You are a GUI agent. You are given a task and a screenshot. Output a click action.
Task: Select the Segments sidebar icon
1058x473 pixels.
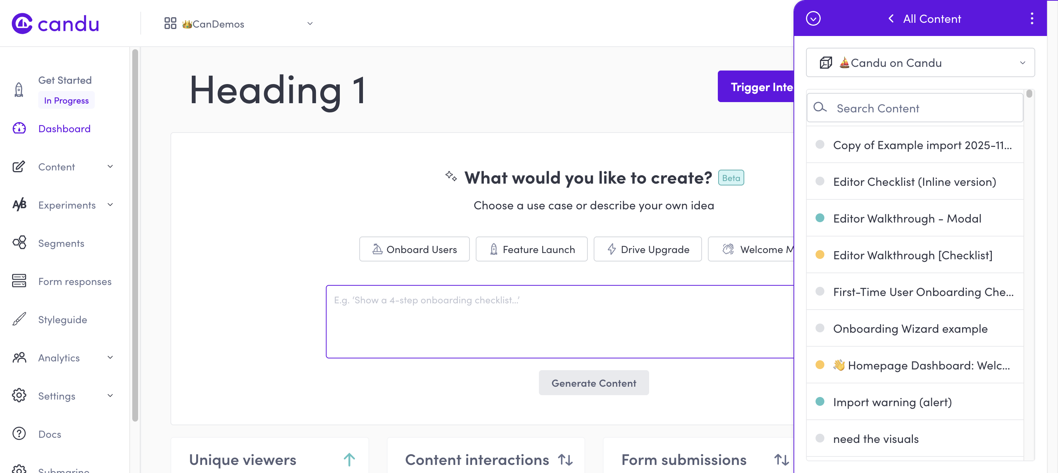pyautogui.click(x=19, y=243)
